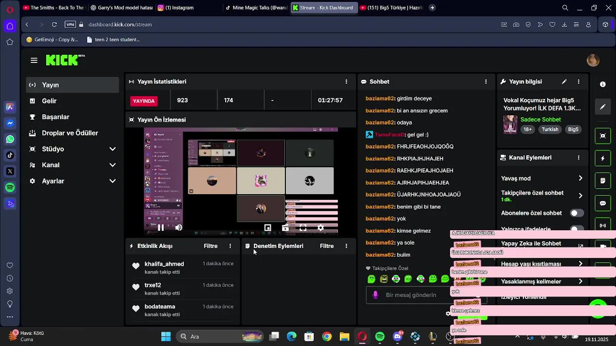This screenshot has height=346, width=616.
Task: Edit stream info with the pencil icon
Action: (x=564, y=82)
